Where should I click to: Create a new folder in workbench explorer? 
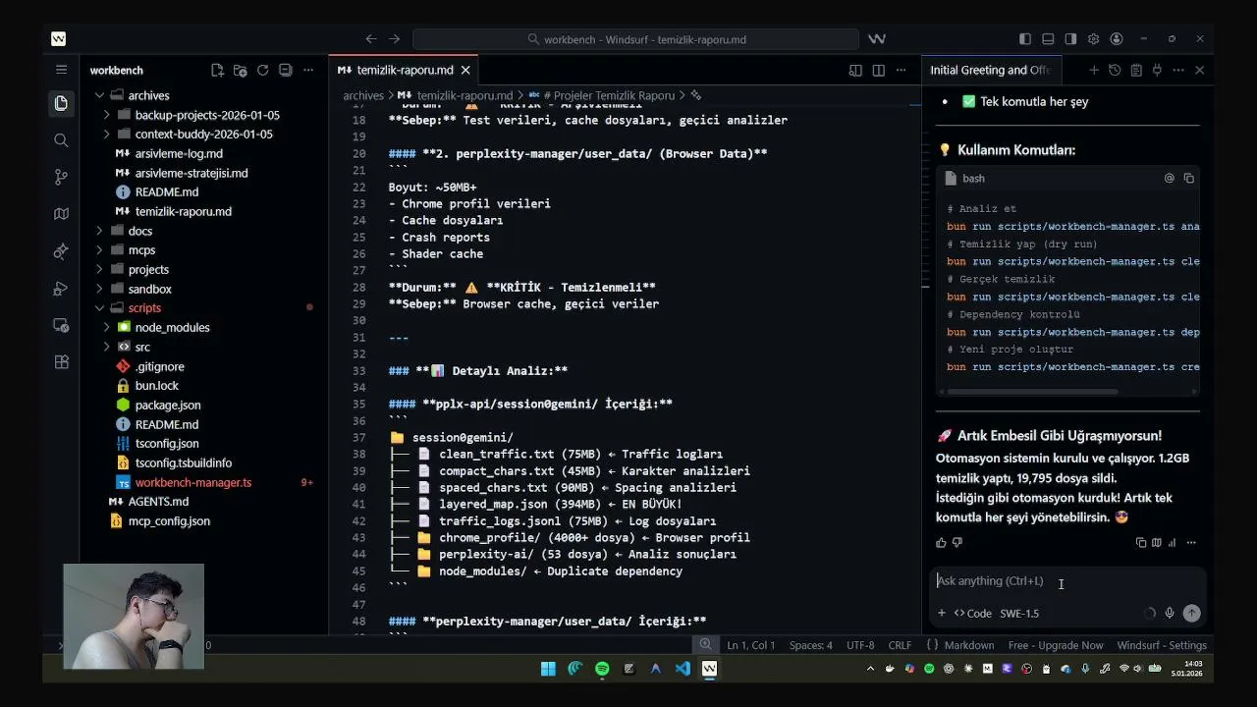tap(240, 70)
